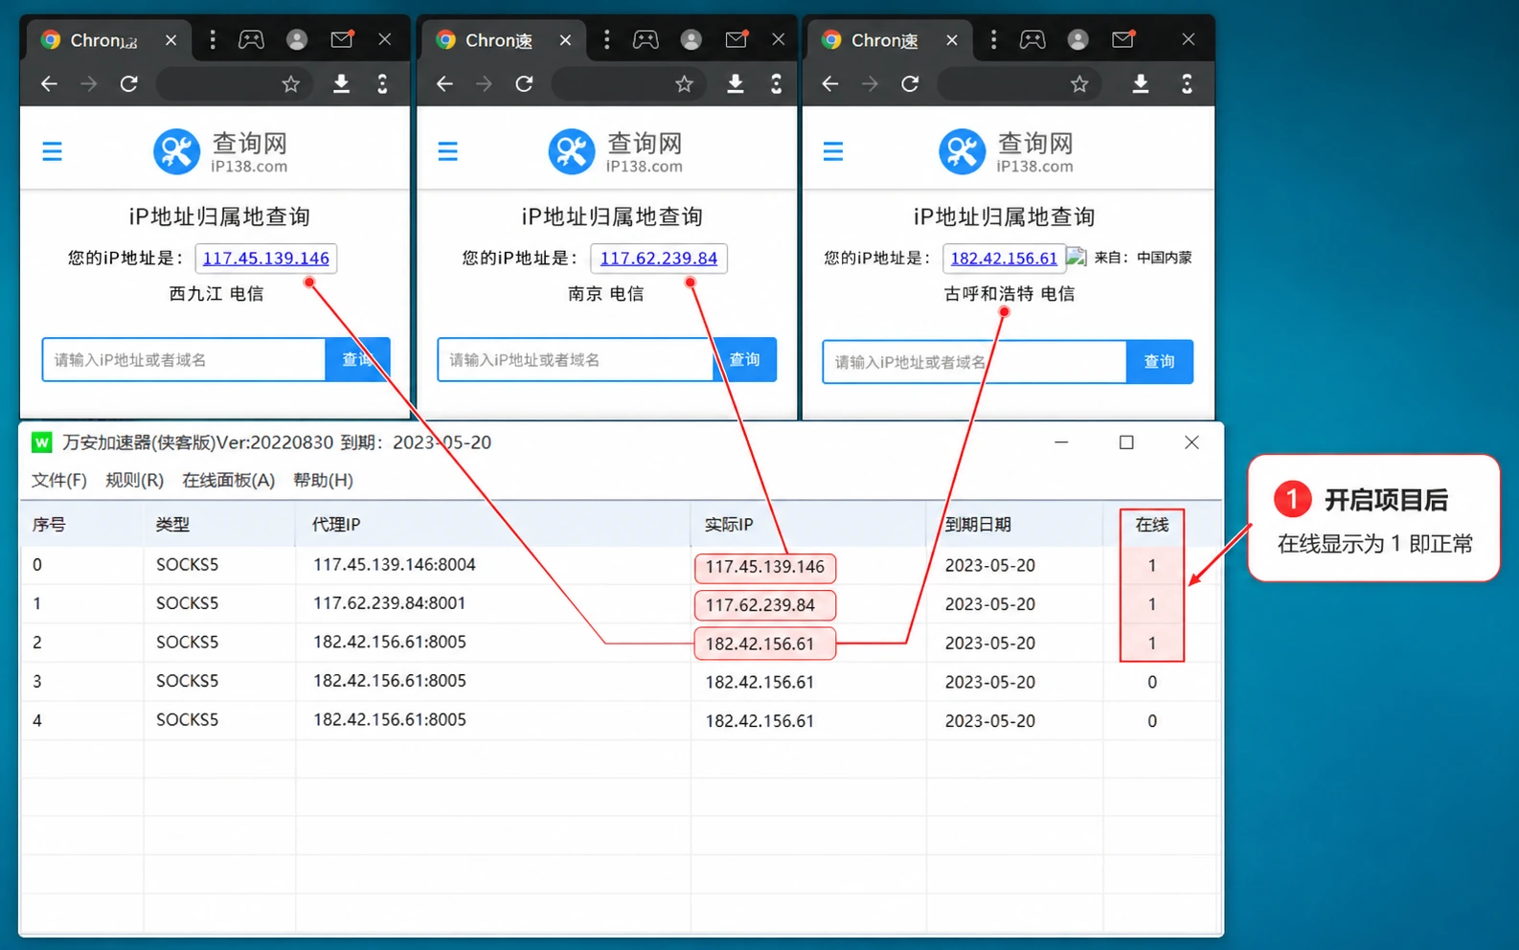Open the 文件(F) menu

(x=59, y=480)
